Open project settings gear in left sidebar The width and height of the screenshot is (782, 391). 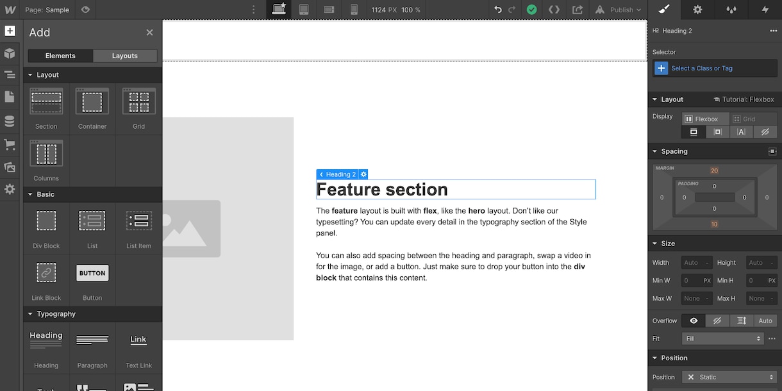10,190
